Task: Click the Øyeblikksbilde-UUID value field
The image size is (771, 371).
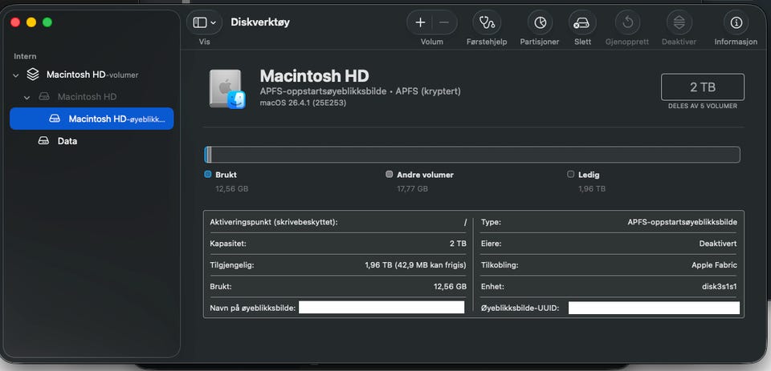Action: pyautogui.click(x=654, y=308)
